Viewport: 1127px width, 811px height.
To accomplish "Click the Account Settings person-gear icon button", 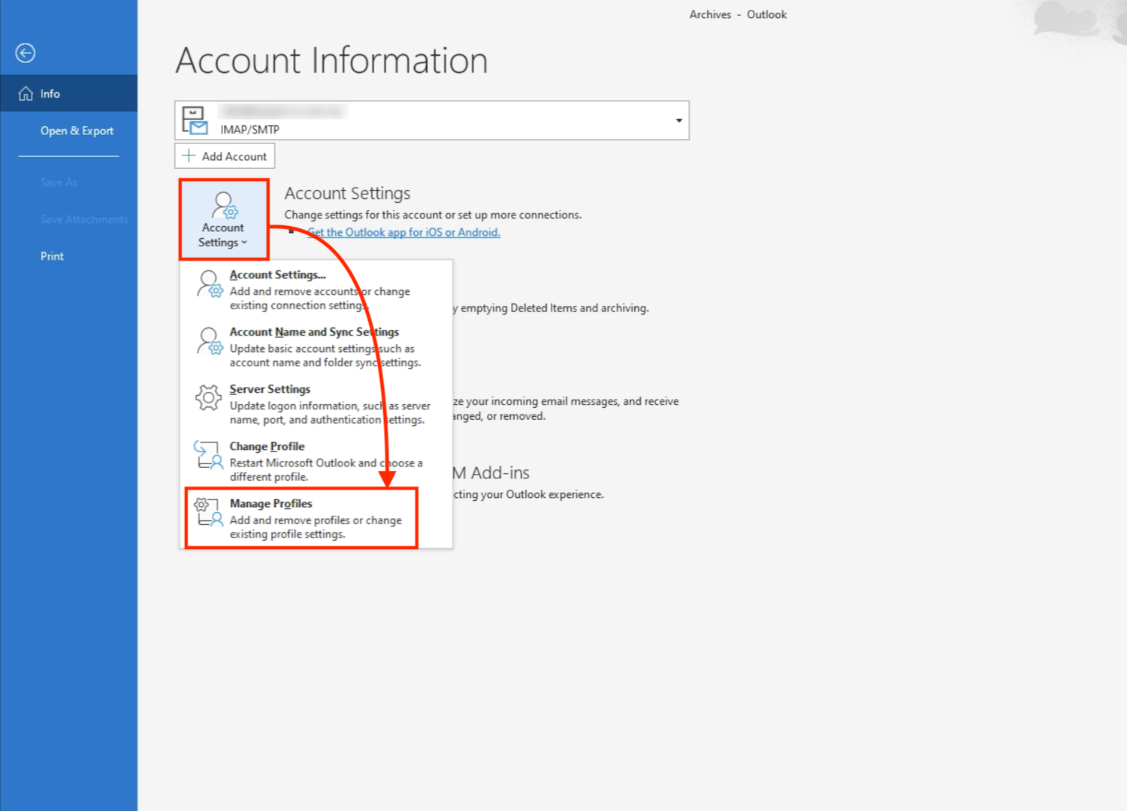I will [x=224, y=206].
